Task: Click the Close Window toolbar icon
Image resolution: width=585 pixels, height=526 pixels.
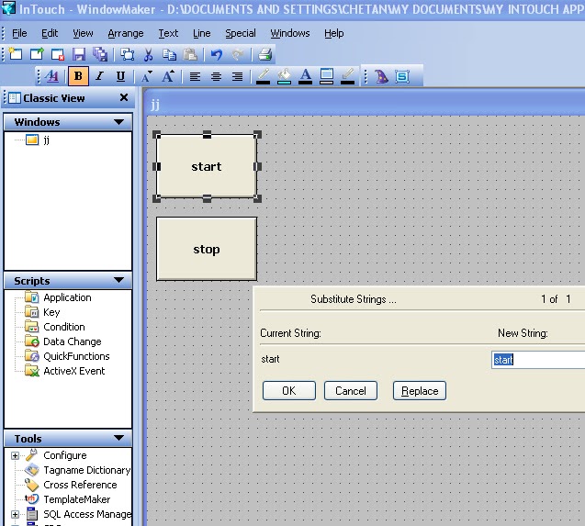Action: pos(58,54)
